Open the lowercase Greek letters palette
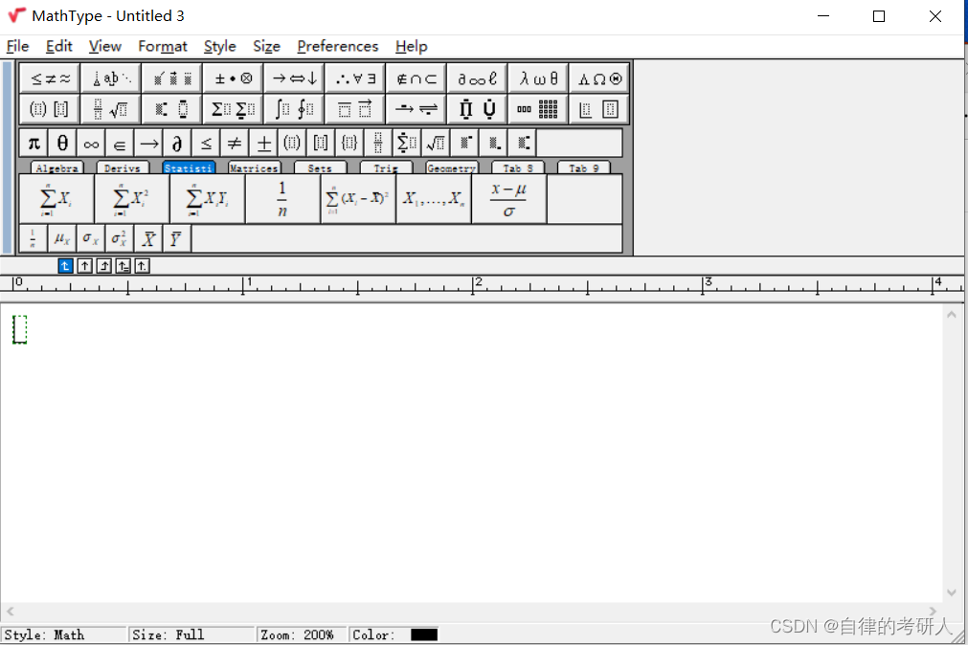Image resolution: width=968 pixels, height=645 pixels. [x=538, y=78]
